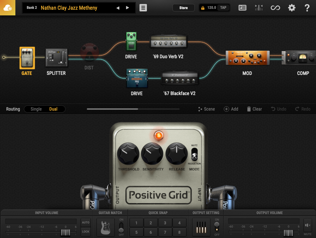316x238 pixels.
Task: Toggle the Guitar Match ON/OFF switch
Action: [x=121, y=227]
